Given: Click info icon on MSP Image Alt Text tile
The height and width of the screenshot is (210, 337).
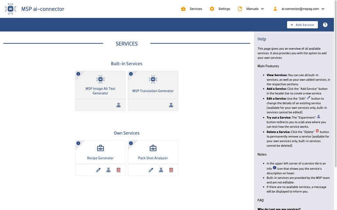Looking at the screenshot, I should coord(78,74).
